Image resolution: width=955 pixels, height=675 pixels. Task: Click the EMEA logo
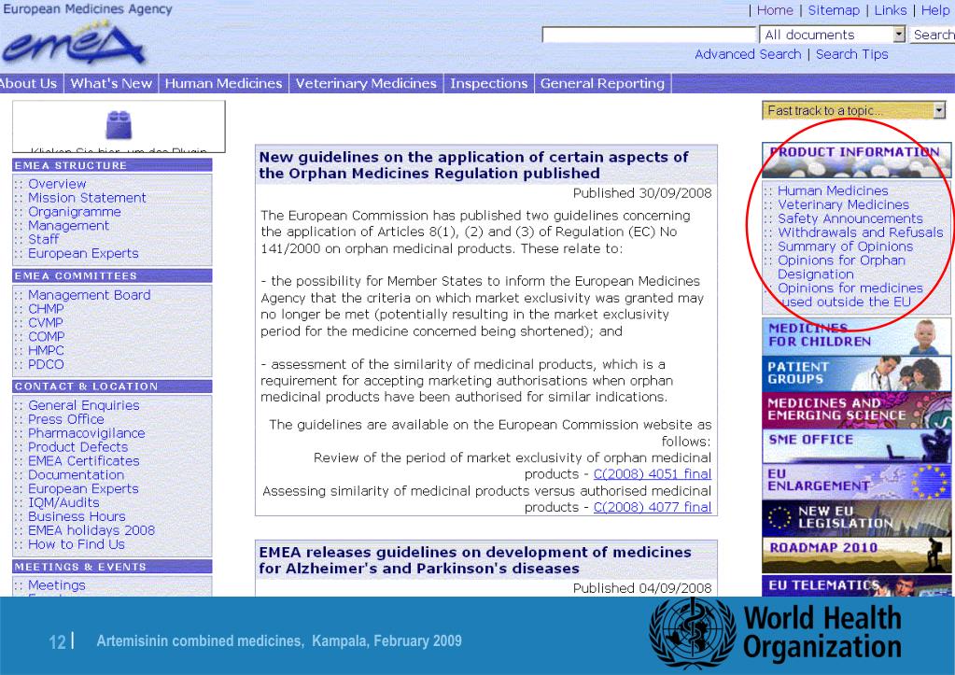coord(75,45)
